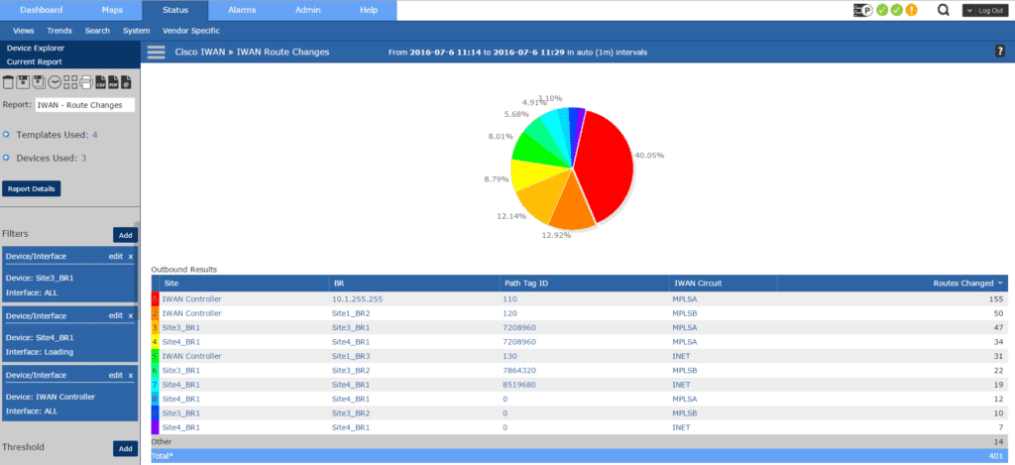
Task: Open the dropdown arrow beside Log Out
Action: tap(969, 10)
